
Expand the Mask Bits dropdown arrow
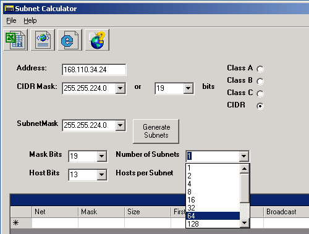click(x=102, y=156)
